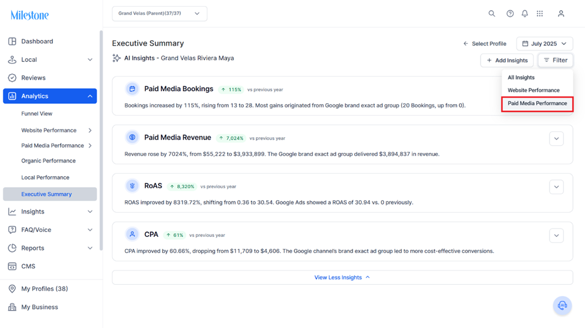Expand the CPA insight card
Screen dimensions: 585x328
coord(556,235)
